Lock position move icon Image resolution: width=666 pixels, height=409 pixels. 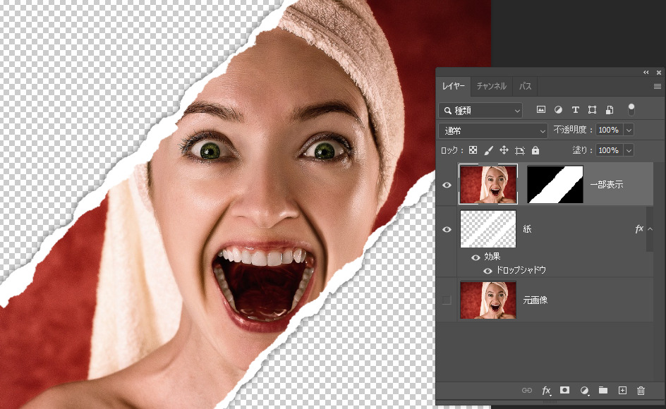tap(504, 150)
